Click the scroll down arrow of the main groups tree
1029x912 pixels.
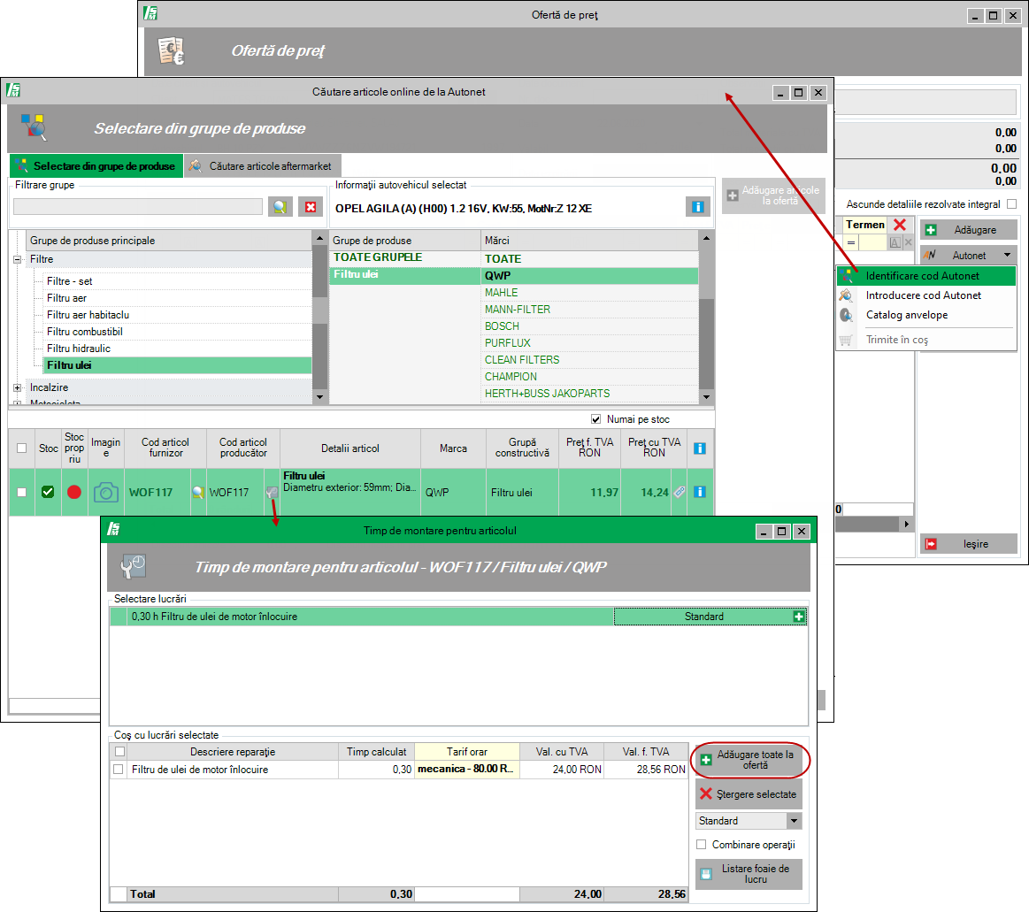click(x=319, y=396)
